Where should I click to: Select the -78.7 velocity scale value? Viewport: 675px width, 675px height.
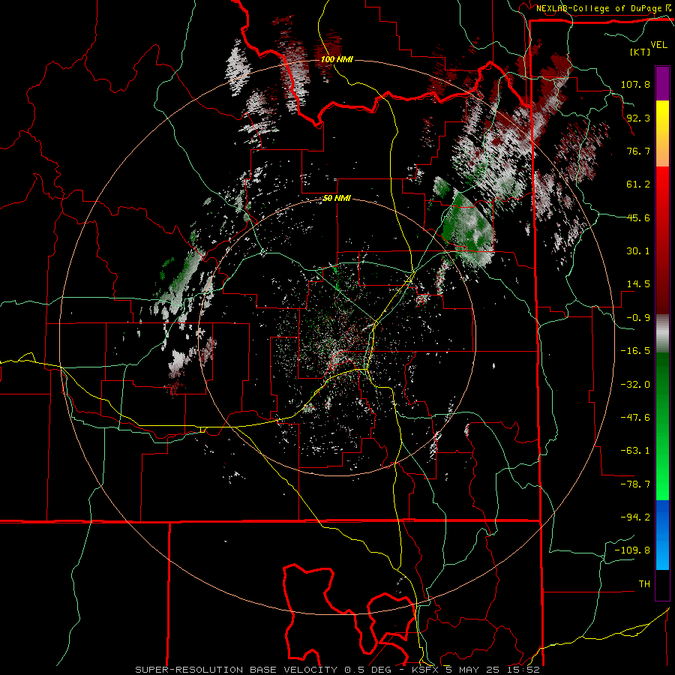pyautogui.click(x=635, y=484)
